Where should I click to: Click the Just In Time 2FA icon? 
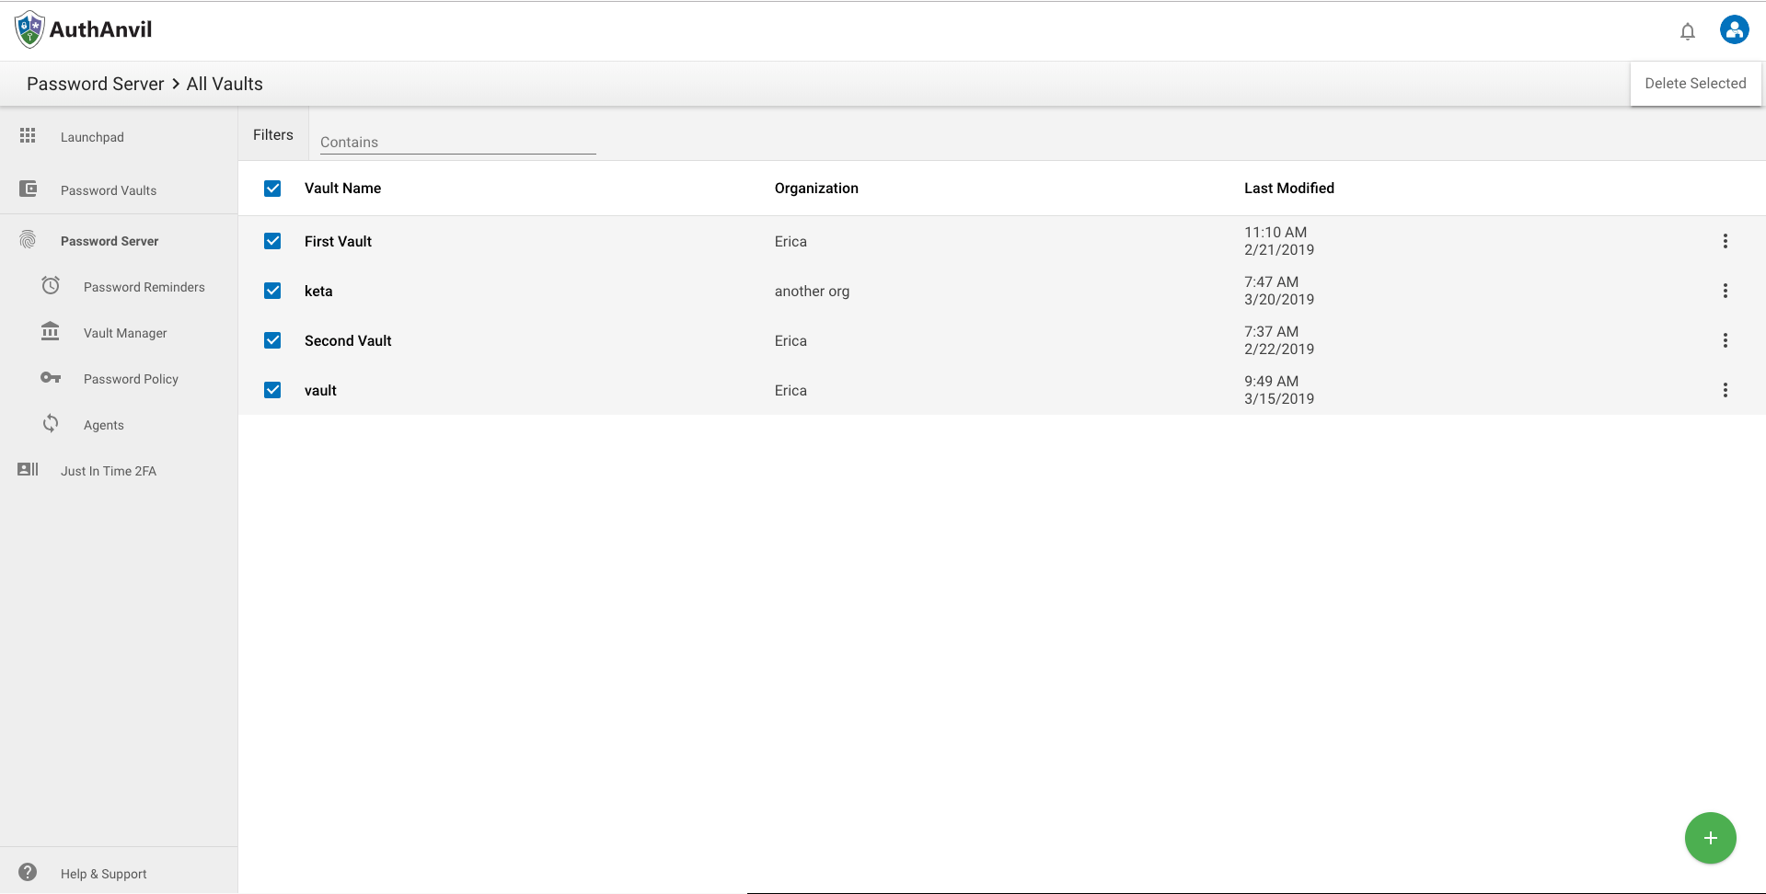point(28,469)
